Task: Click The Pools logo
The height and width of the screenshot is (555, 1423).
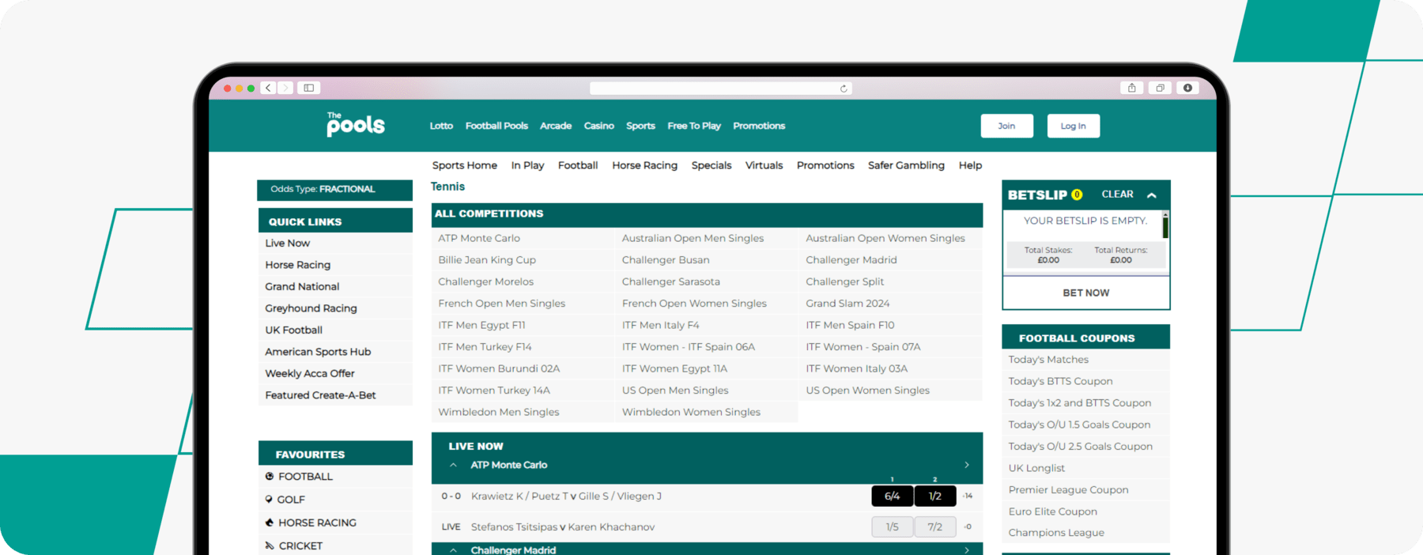Action: click(x=356, y=124)
